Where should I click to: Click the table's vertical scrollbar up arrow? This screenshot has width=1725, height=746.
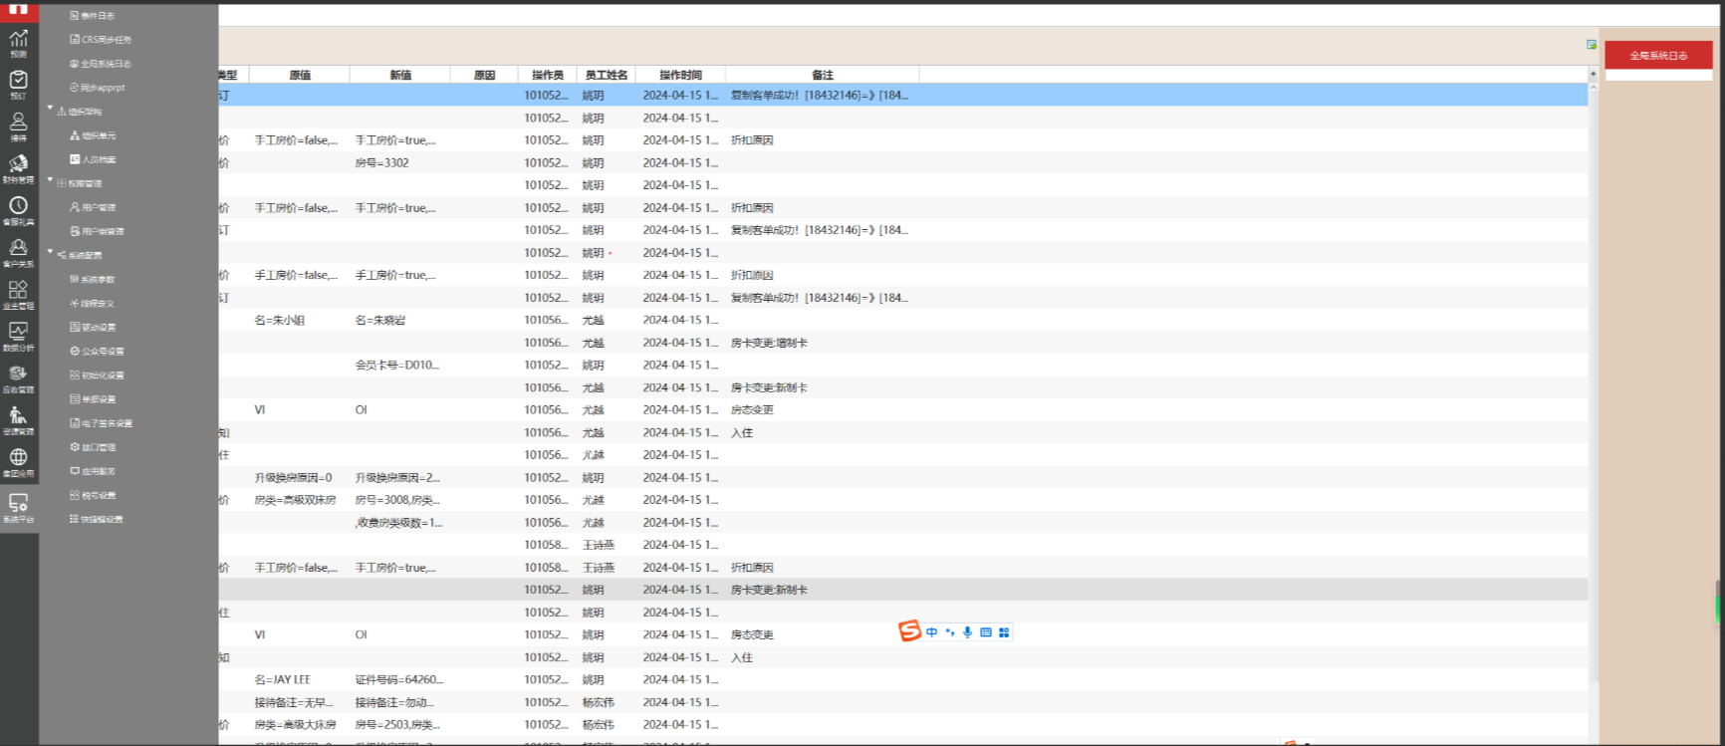(x=1593, y=75)
